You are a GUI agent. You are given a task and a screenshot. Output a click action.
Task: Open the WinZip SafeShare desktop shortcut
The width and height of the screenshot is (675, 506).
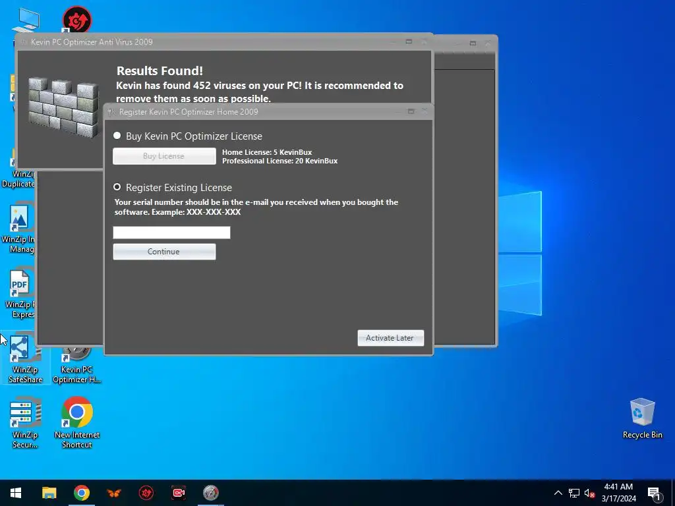coord(26,359)
